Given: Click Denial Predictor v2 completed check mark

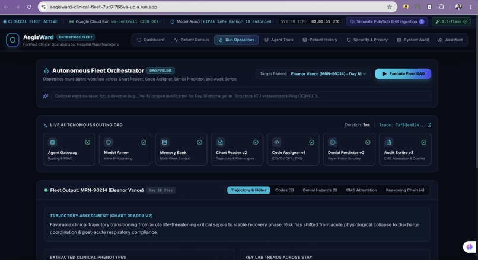Looking at the screenshot, I should (368, 142).
